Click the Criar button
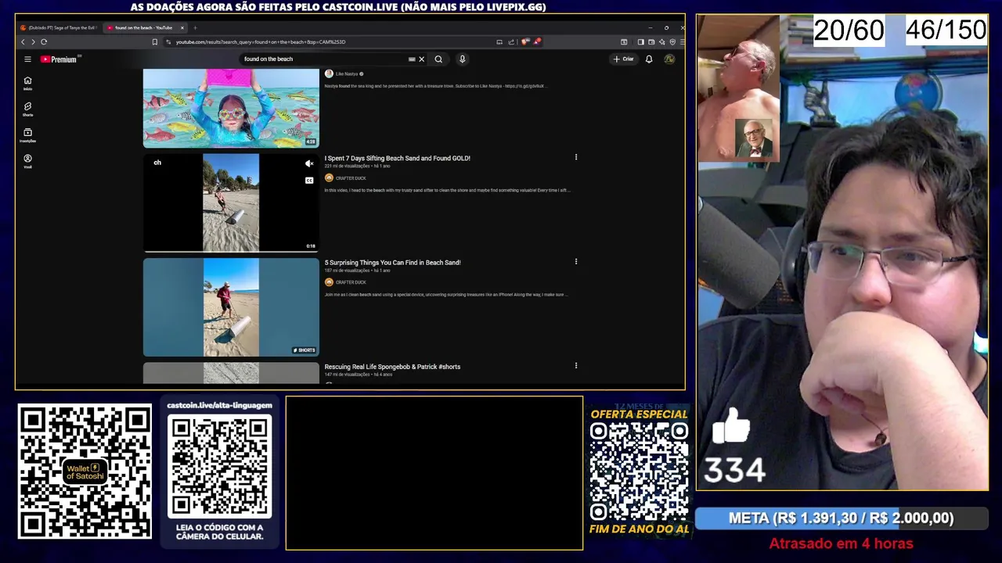 point(624,59)
